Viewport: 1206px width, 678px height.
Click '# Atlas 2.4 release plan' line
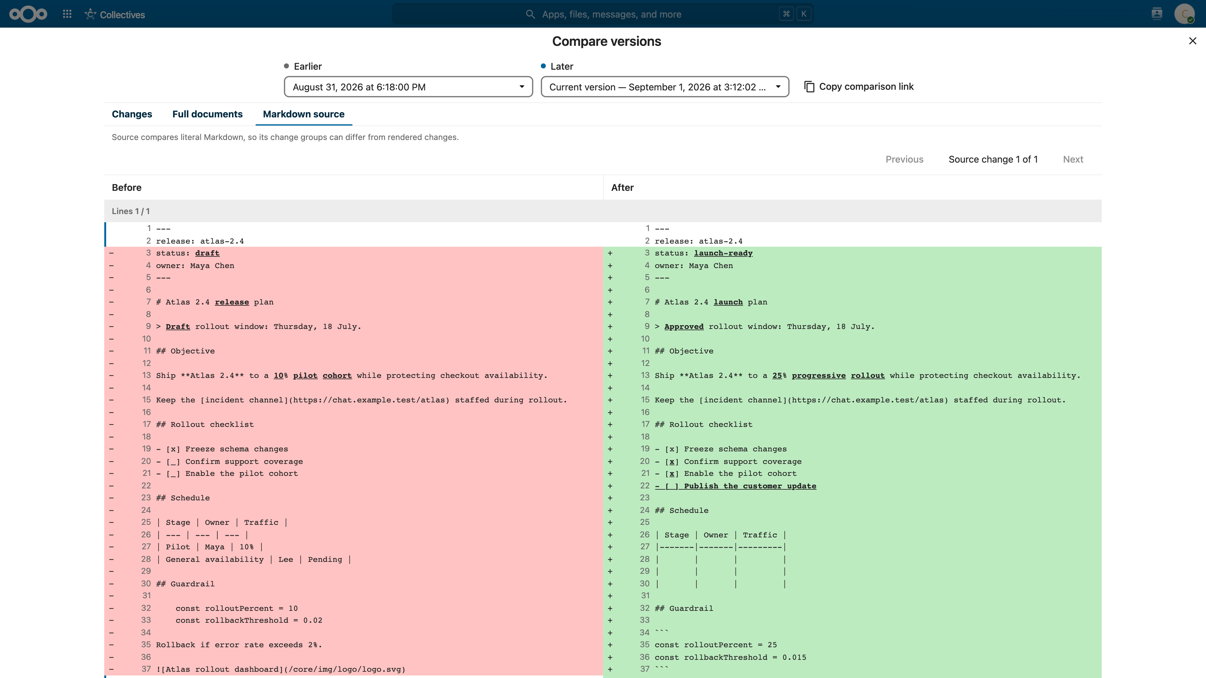click(215, 302)
